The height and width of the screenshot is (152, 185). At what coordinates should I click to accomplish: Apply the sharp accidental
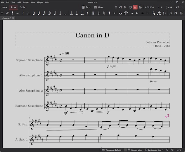point(109,13)
